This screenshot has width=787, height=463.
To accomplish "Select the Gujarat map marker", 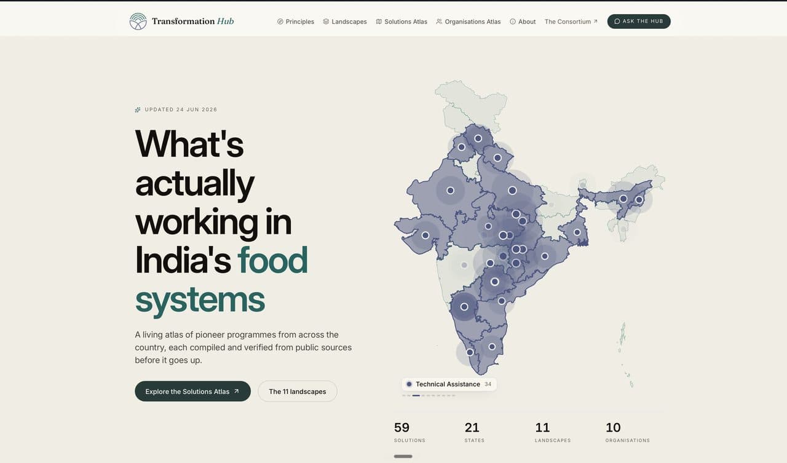I will pos(425,235).
